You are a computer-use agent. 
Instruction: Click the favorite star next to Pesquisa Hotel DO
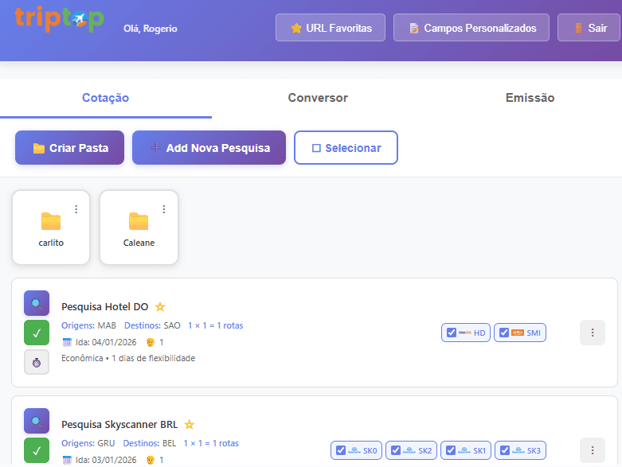coord(160,307)
